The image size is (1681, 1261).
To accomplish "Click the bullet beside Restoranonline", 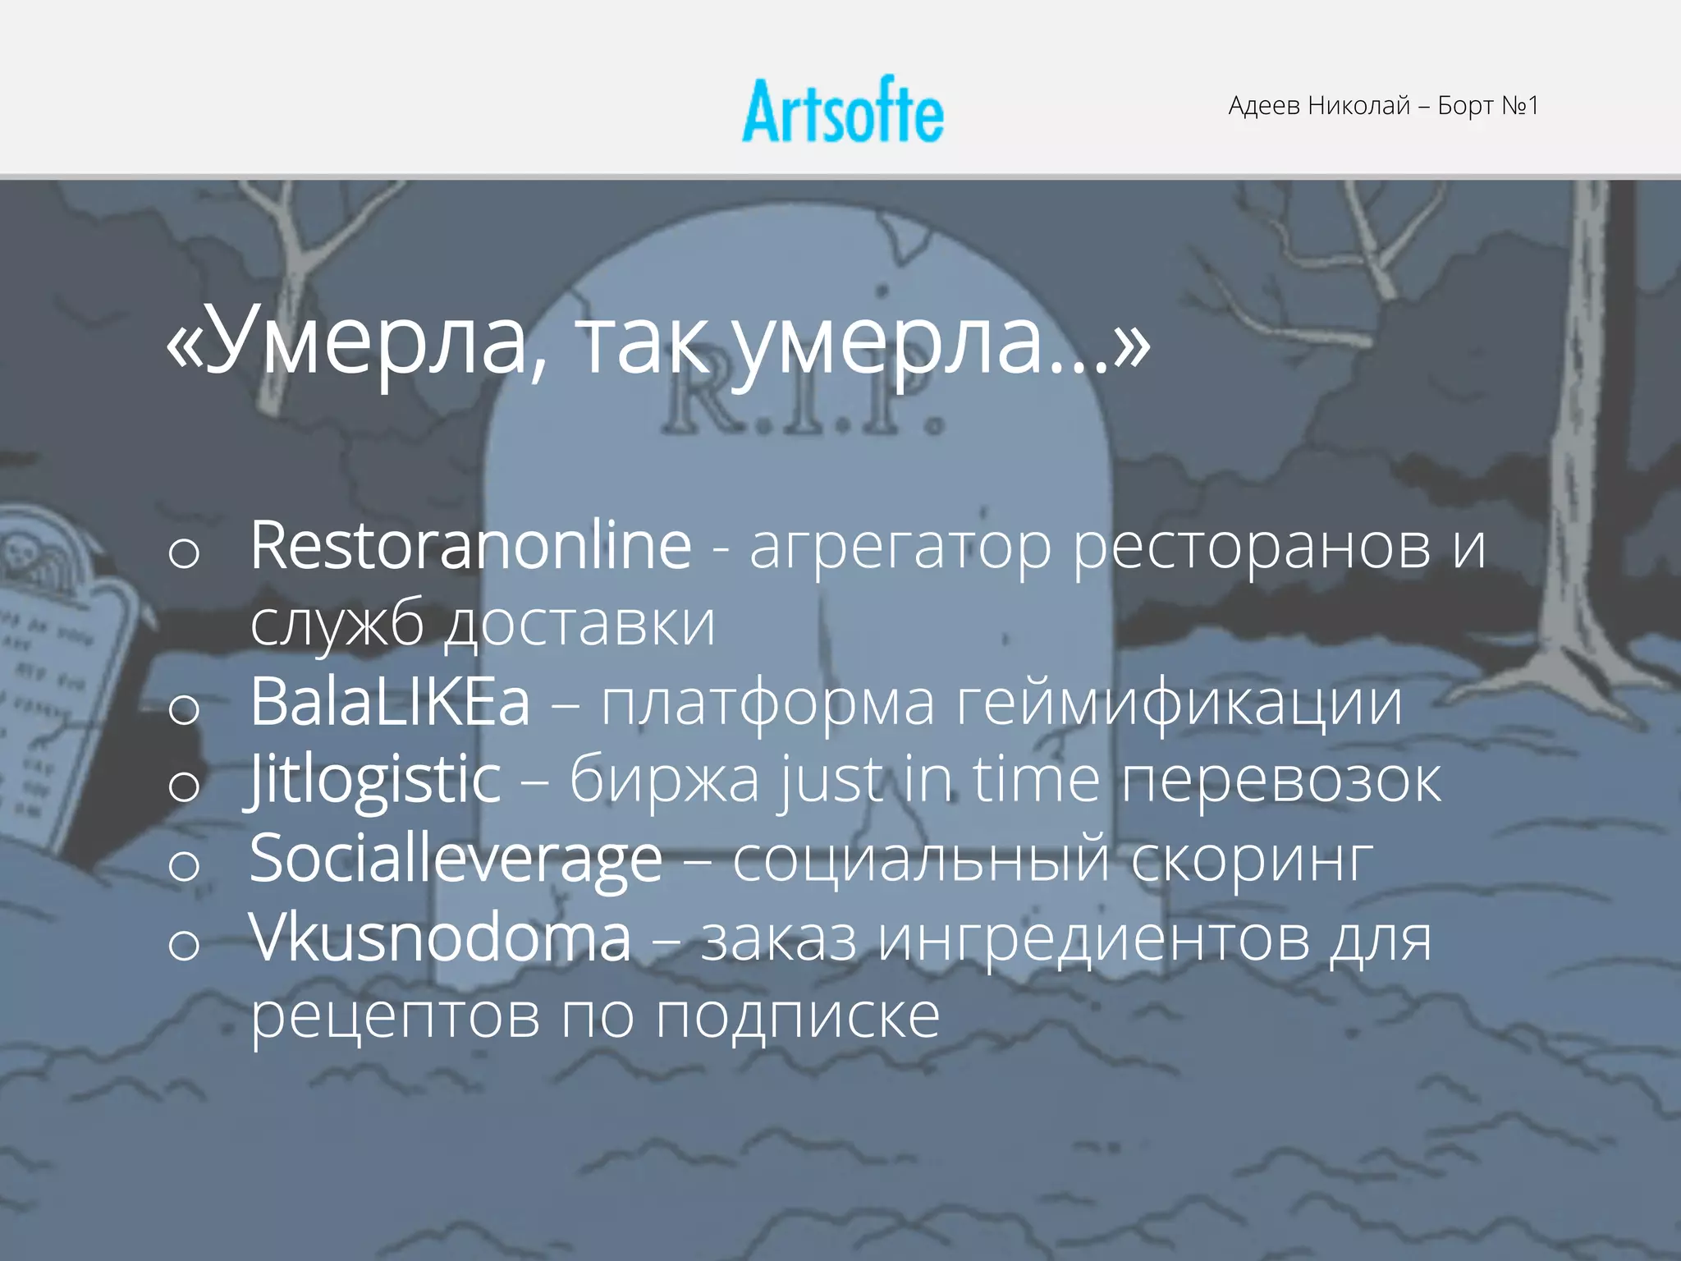I will coord(184,553).
